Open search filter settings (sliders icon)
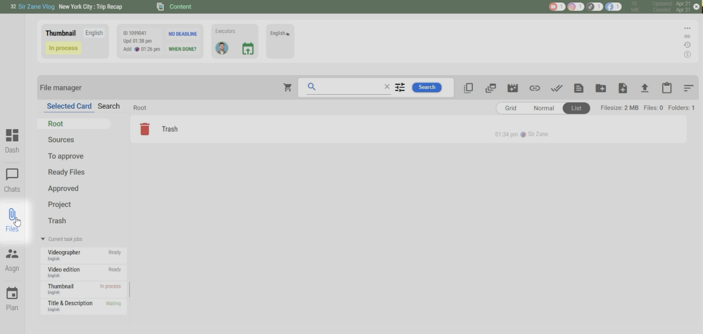703x334 pixels. point(400,87)
